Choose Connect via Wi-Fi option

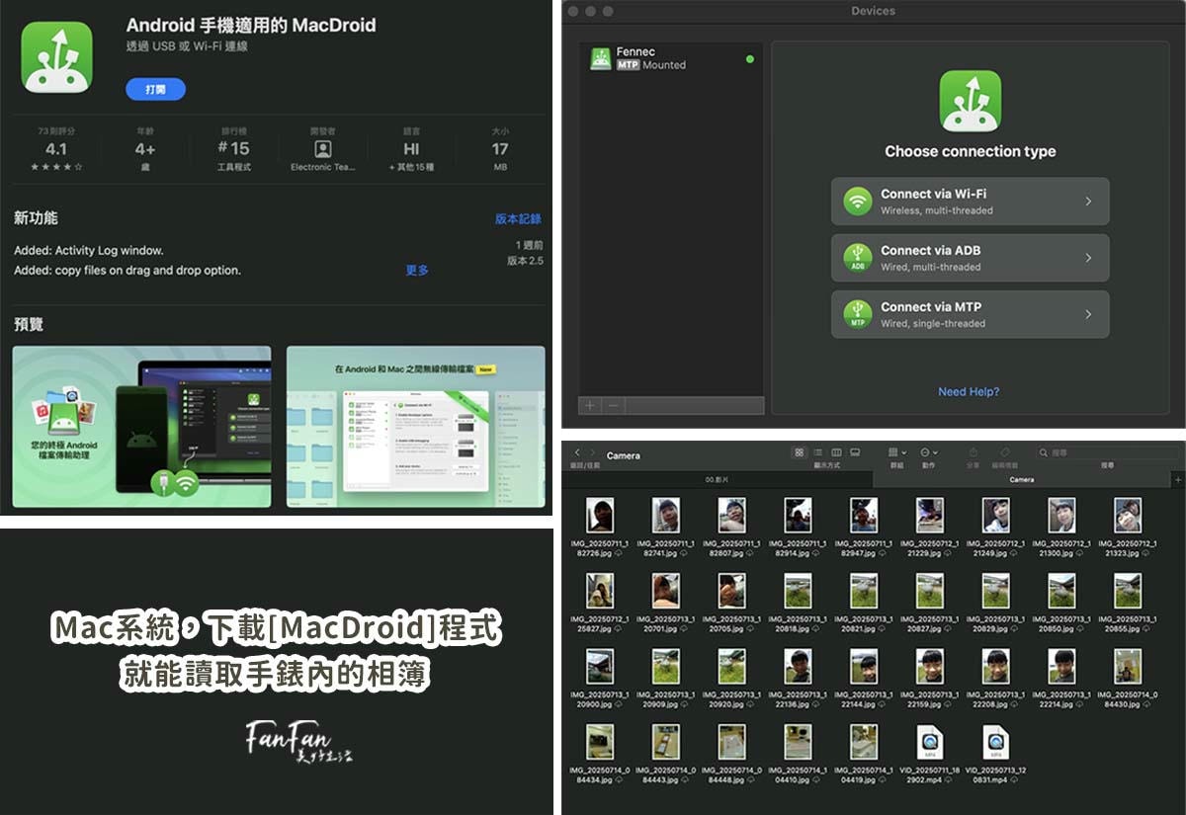click(x=970, y=202)
